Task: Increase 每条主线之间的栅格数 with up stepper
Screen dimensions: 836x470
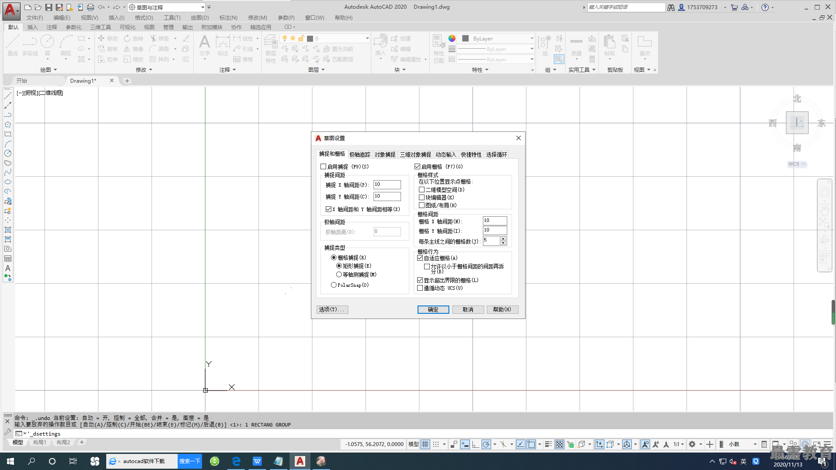Action: [503, 238]
